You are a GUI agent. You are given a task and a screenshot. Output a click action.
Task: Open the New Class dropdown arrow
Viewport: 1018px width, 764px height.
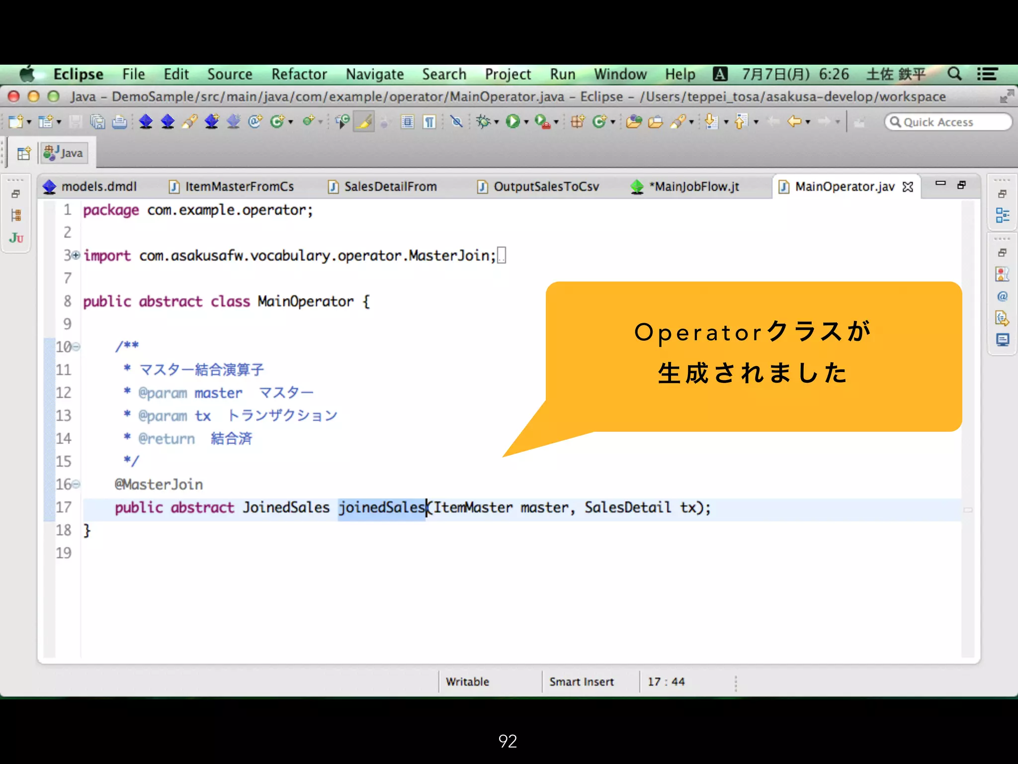click(613, 122)
